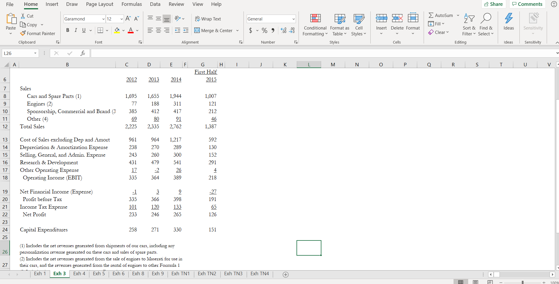Open the File menu
The image size is (559, 284).
click(x=10, y=4)
